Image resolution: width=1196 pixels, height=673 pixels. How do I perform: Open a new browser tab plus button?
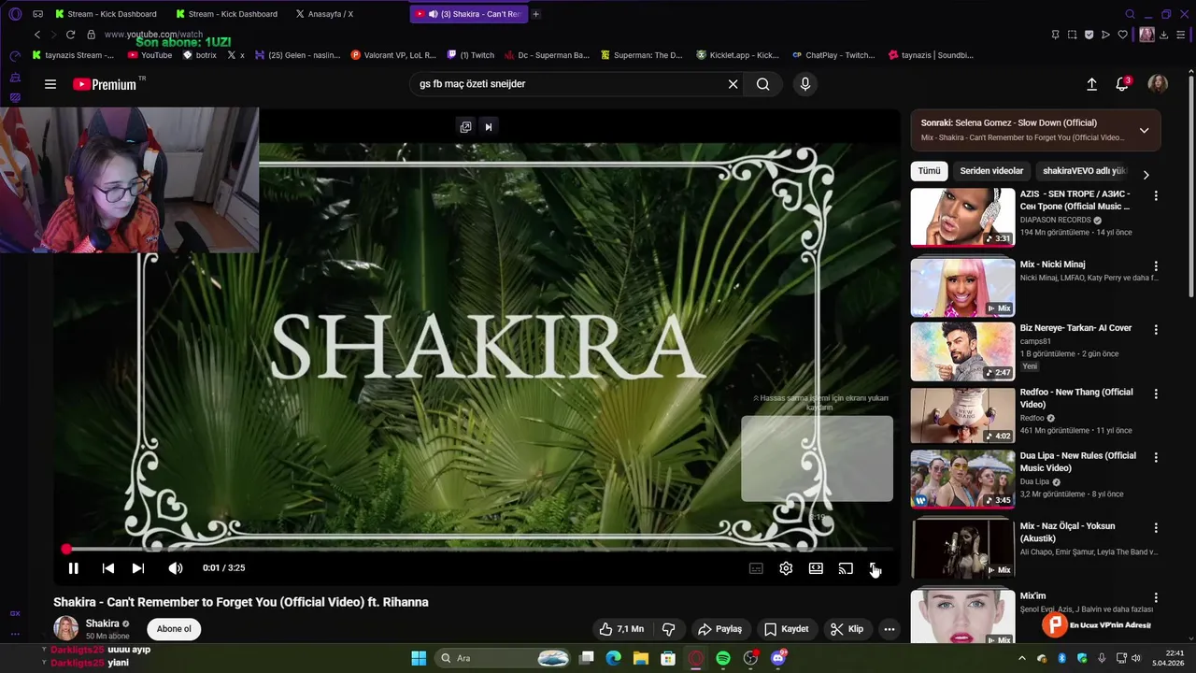click(x=535, y=14)
